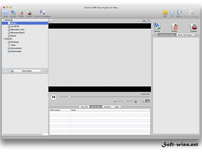Switch to the Label tab

[x=117, y=107]
